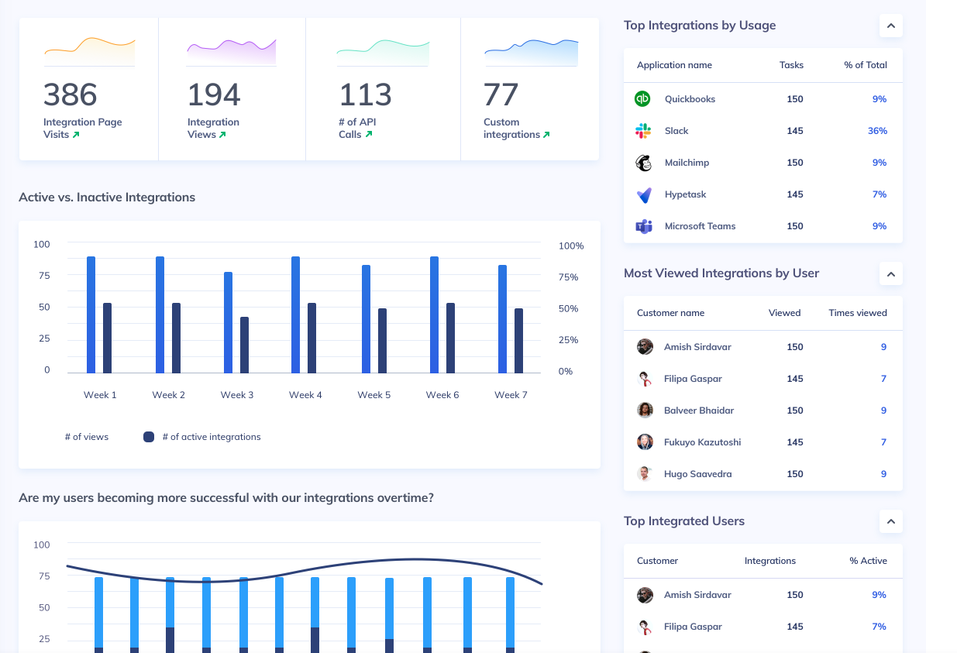The height and width of the screenshot is (653, 957).
Task: Collapse the Most Viewed Integrations by User panel
Action: point(890,273)
